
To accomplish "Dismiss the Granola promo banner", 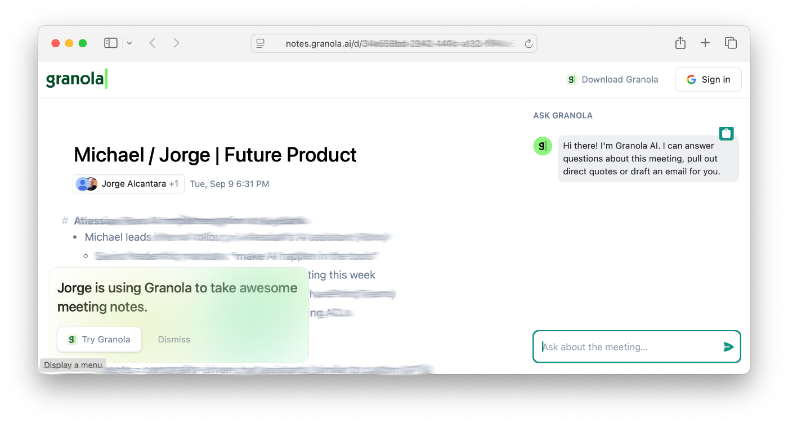I will click(174, 339).
